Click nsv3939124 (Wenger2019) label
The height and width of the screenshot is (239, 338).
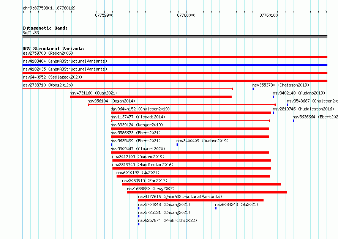(137, 125)
